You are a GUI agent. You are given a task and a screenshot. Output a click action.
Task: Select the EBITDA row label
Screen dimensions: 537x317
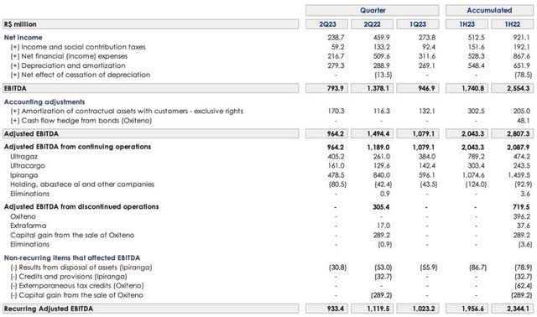(x=15, y=88)
